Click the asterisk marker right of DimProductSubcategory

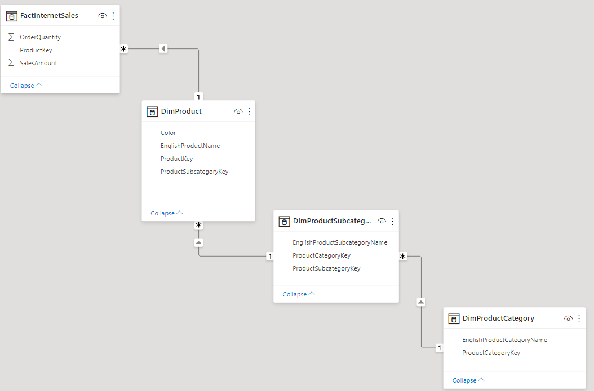pos(403,257)
